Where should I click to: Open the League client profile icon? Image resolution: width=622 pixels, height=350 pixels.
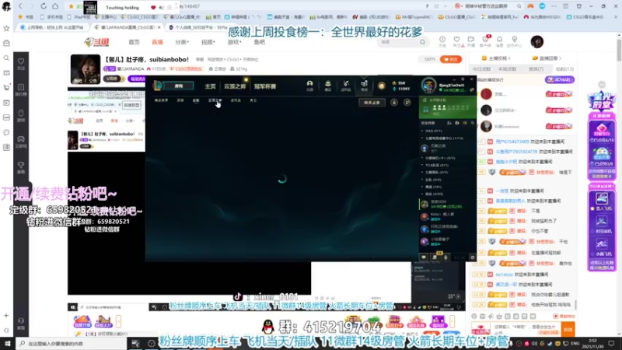click(309, 86)
